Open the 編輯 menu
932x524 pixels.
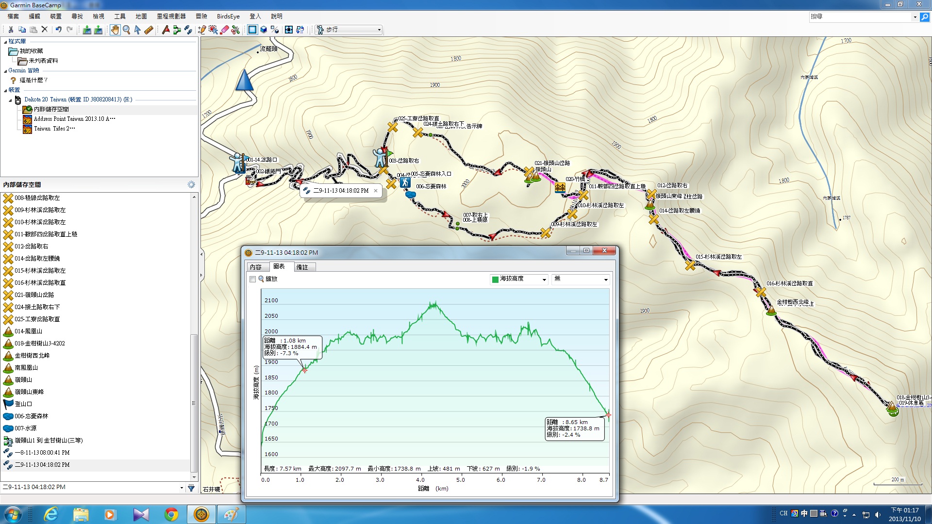pos(34,16)
